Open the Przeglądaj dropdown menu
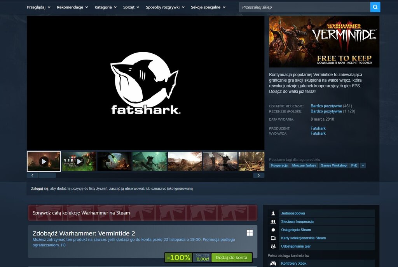The height and width of the screenshot is (267, 398). coord(38,7)
